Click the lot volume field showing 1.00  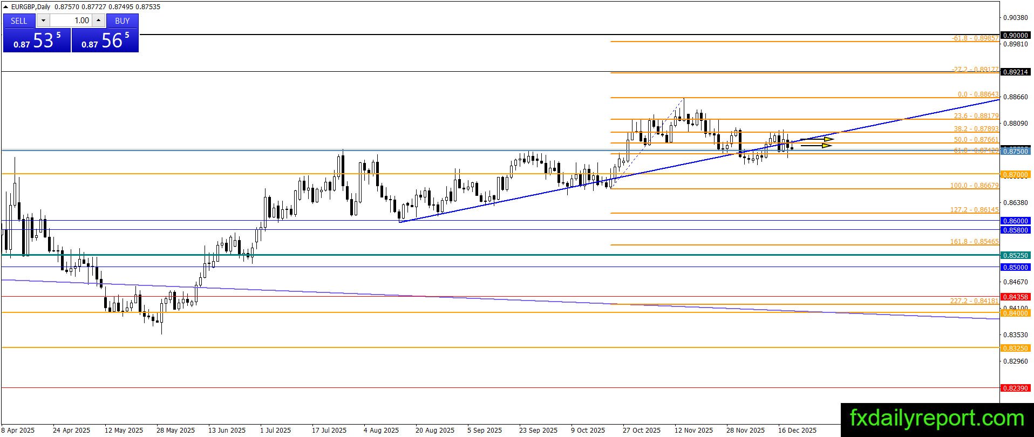click(x=71, y=21)
